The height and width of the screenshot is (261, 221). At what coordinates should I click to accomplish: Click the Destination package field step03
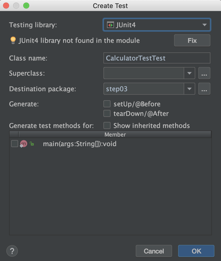[144, 89]
